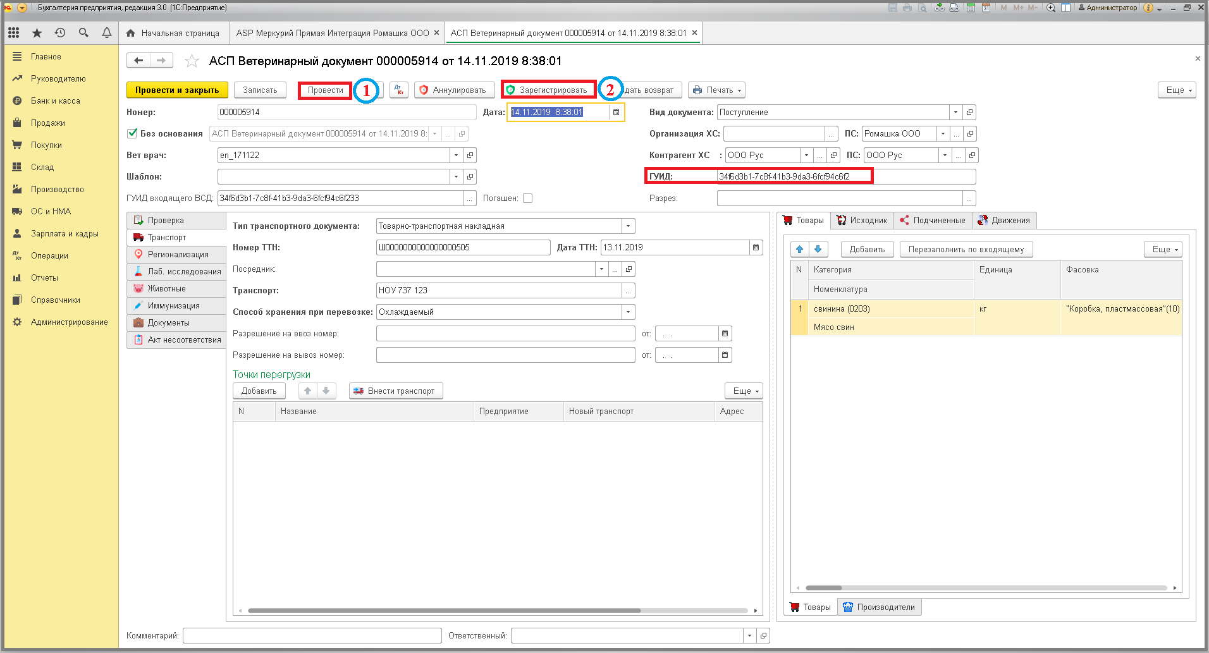Open Favorites star in top panel

click(37, 32)
